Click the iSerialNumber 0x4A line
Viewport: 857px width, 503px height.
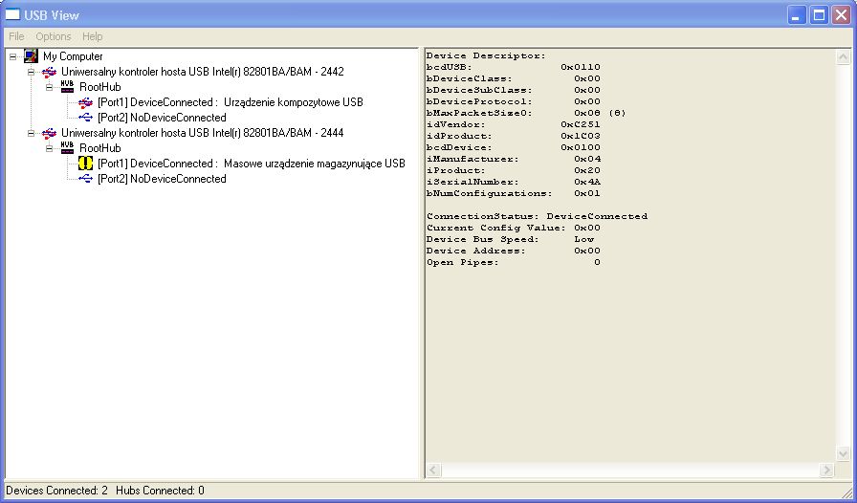click(514, 182)
